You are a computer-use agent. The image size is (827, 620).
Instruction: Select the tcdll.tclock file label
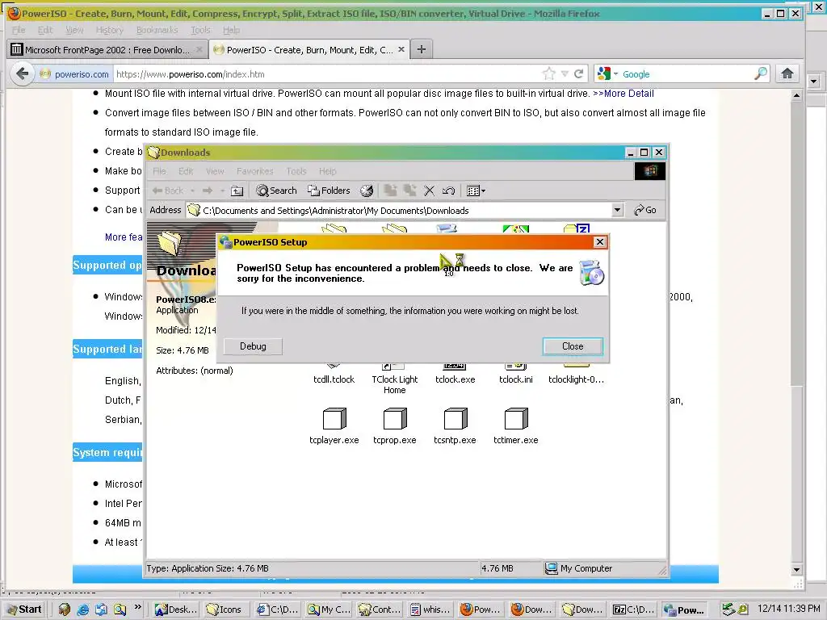point(334,379)
